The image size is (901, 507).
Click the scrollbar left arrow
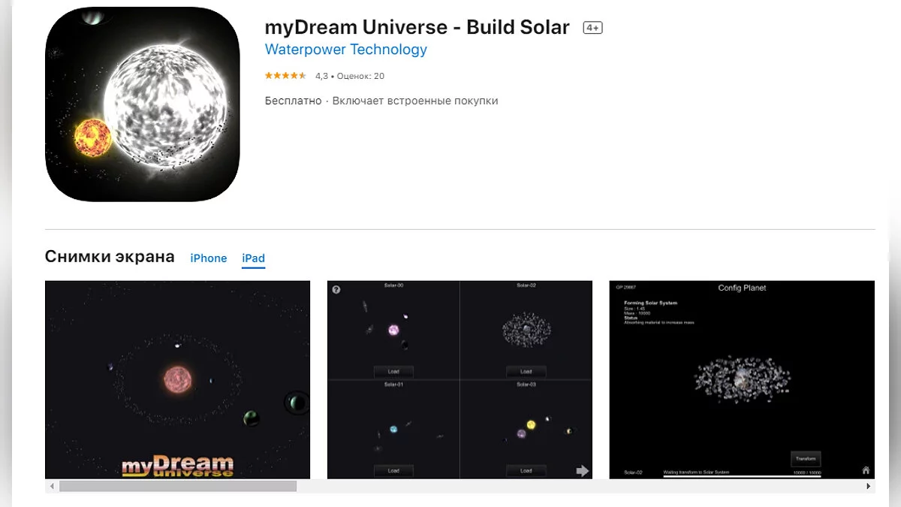52,487
